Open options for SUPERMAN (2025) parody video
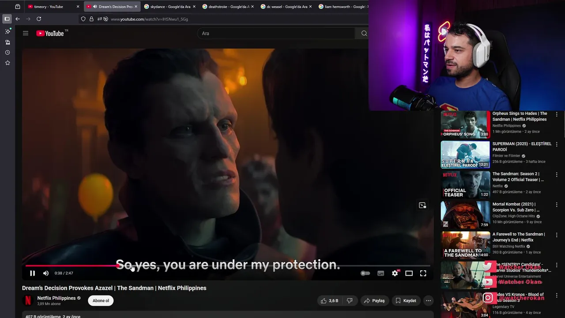The image size is (565, 318). click(557, 144)
